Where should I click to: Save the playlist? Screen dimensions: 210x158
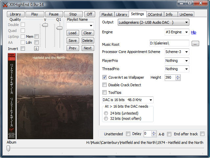[73, 40]
